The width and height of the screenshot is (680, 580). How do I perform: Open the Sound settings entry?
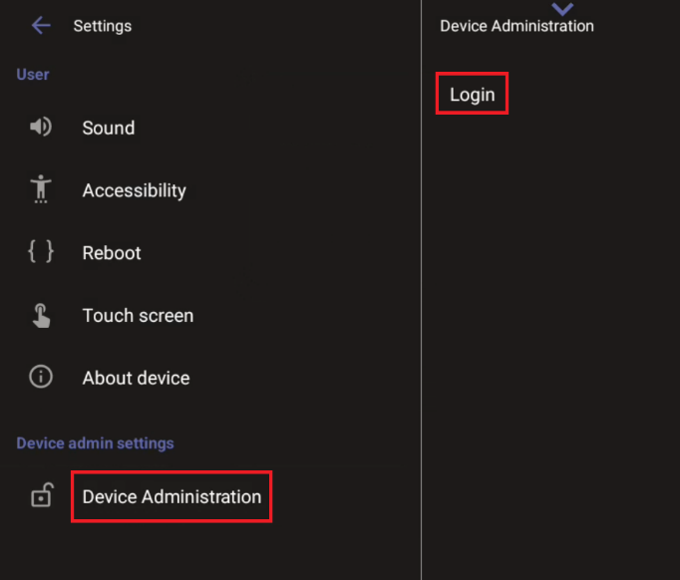coord(109,128)
